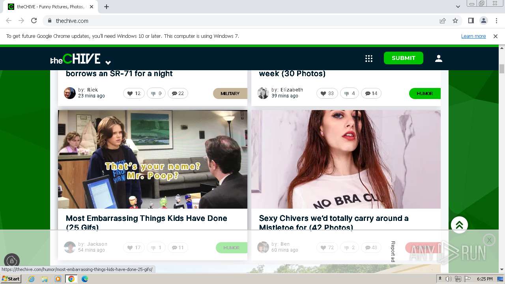Close the theCHIVE browser tab
Screen dimensions: 505x284
[92, 7]
